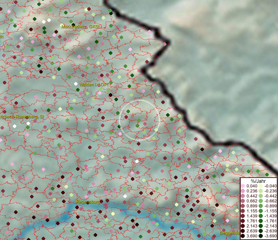
Task: Click the white marker left of Weiden label
Action: click(76, 84)
